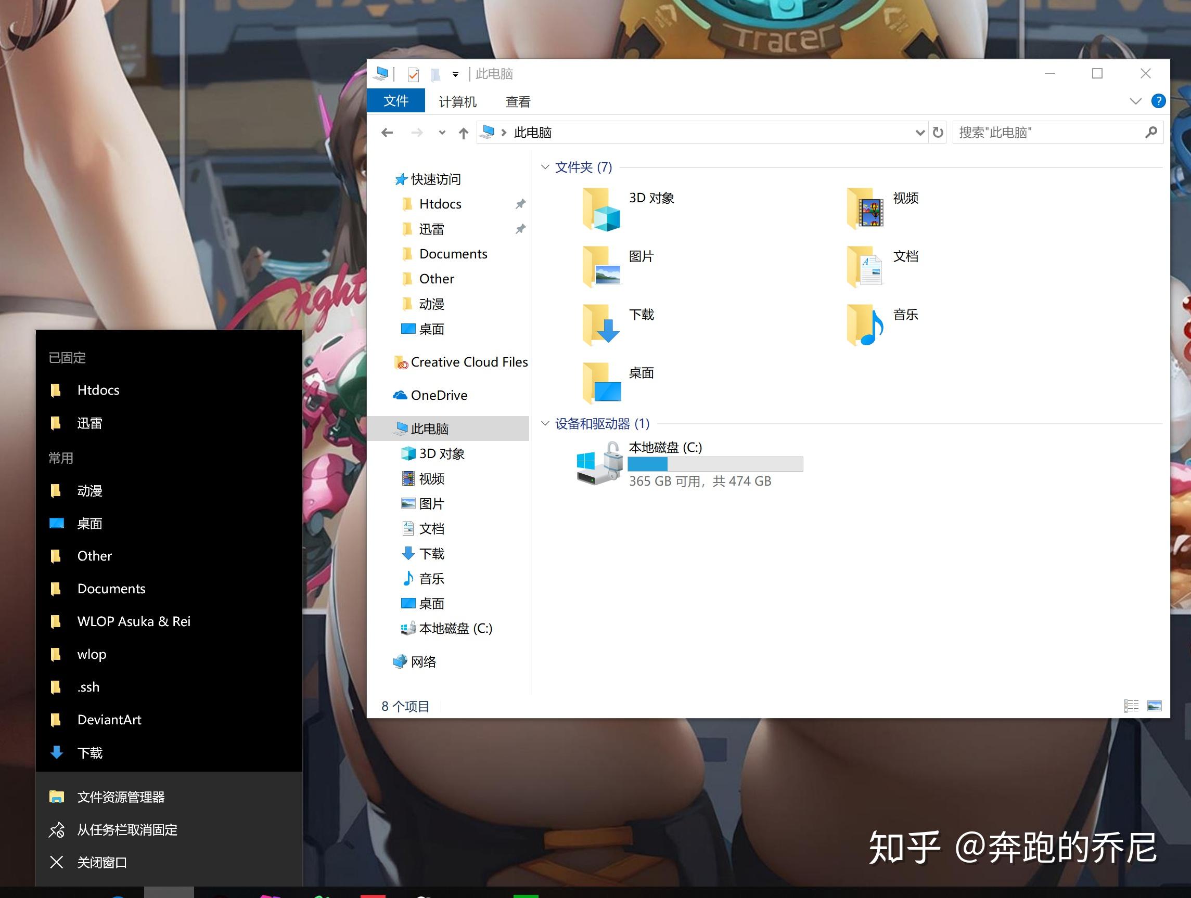Open Documents in the quick access sidebar

tap(444, 254)
